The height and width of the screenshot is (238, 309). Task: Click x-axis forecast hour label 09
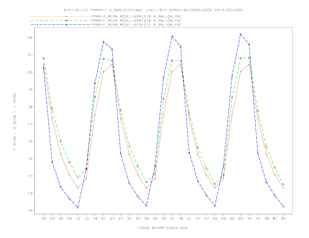69,219
